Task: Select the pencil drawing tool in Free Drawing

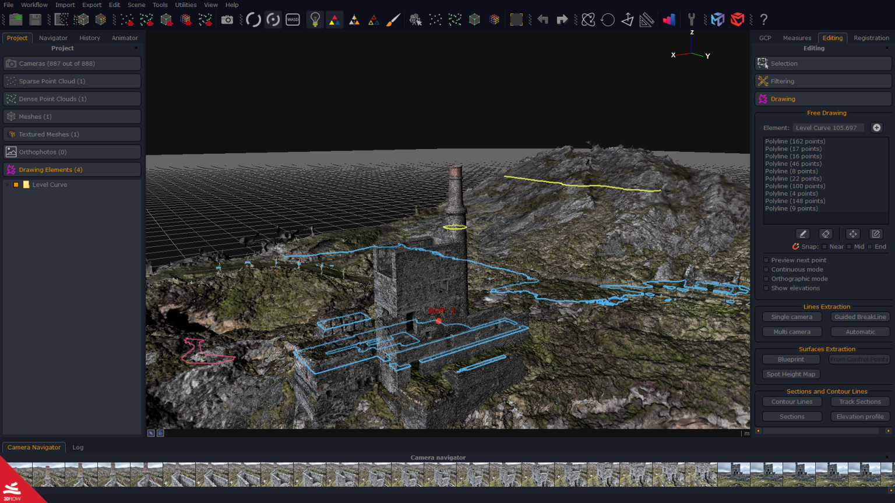Action: (x=803, y=233)
